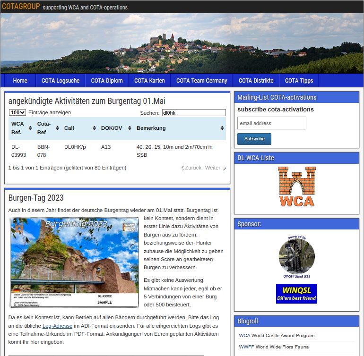This screenshot has width=364, height=356.
Task: Follow the Log-Adresse link
Action: tap(57, 326)
